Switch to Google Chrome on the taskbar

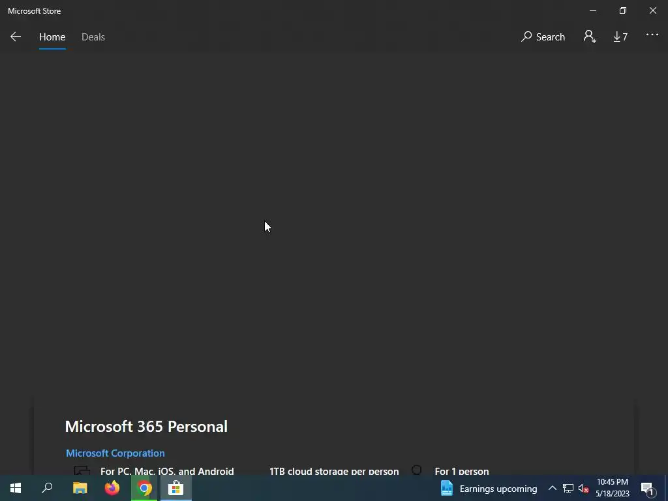click(x=144, y=488)
